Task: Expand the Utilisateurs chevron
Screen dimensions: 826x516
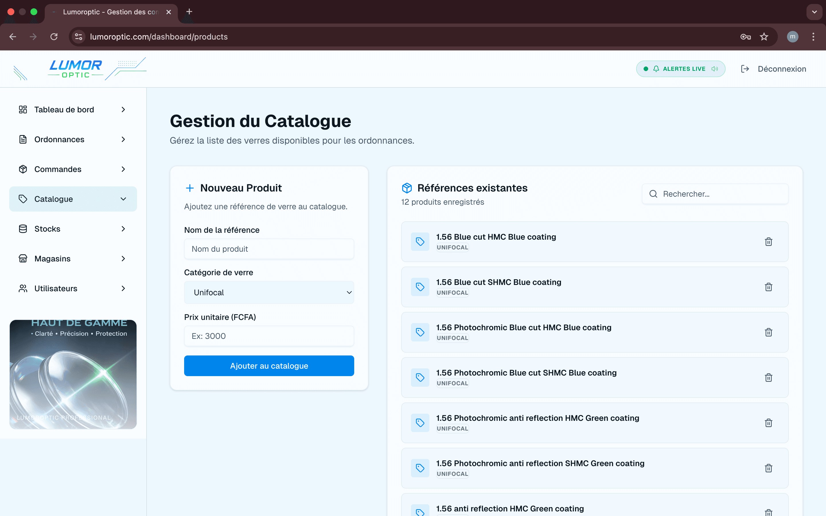Action: pos(124,288)
